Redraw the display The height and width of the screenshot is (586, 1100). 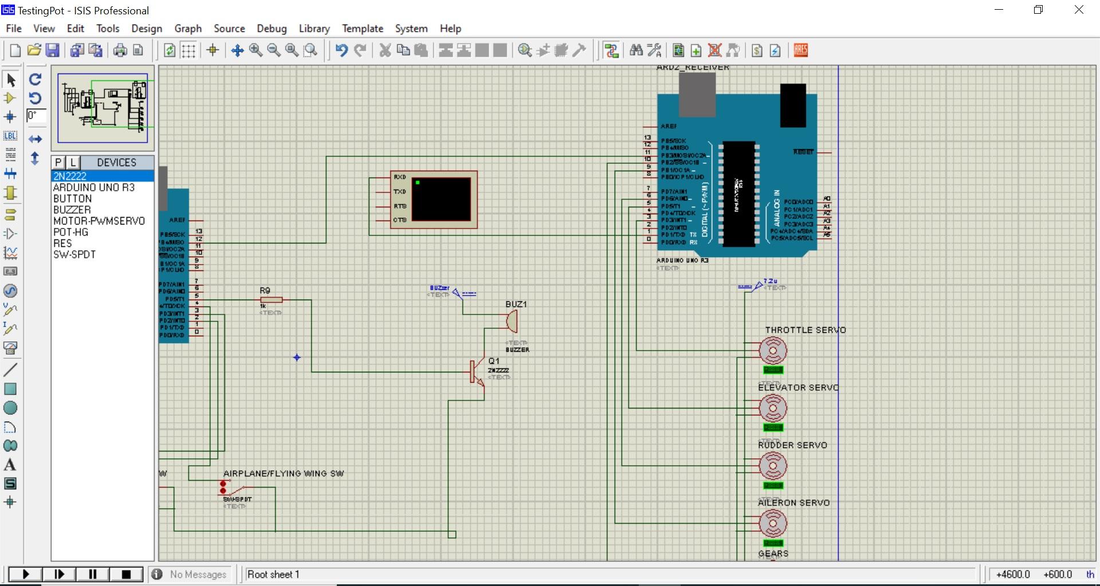click(170, 50)
